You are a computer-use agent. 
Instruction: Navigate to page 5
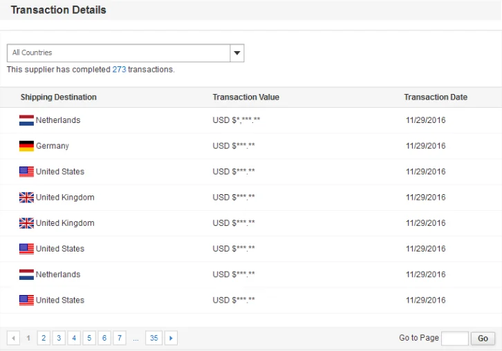click(x=89, y=338)
